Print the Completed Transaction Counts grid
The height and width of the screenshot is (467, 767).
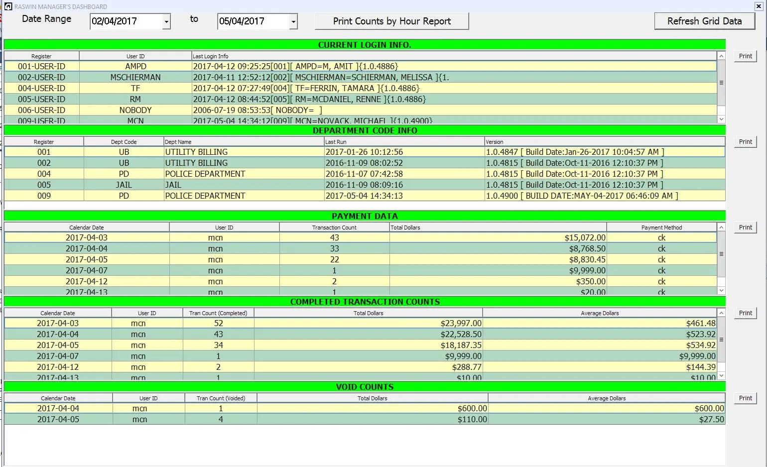click(x=746, y=313)
